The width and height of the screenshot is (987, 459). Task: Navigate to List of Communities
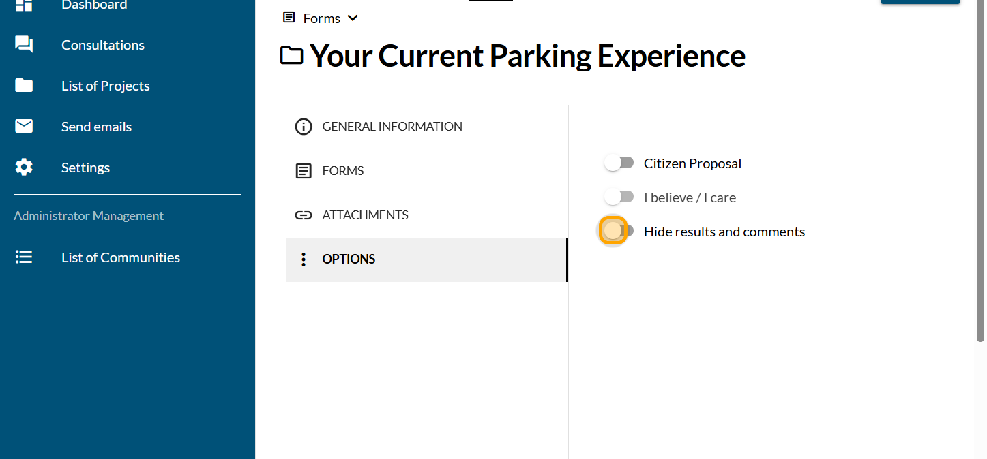(121, 257)
